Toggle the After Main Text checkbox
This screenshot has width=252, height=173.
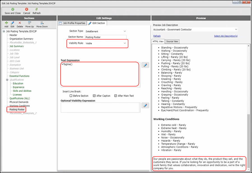click(x=116, y=96)
